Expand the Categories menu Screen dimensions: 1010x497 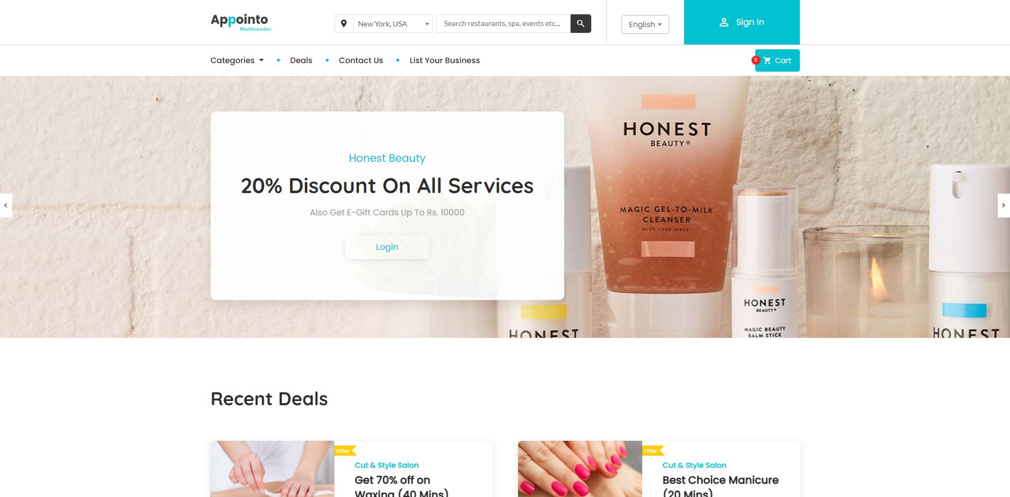237,60
